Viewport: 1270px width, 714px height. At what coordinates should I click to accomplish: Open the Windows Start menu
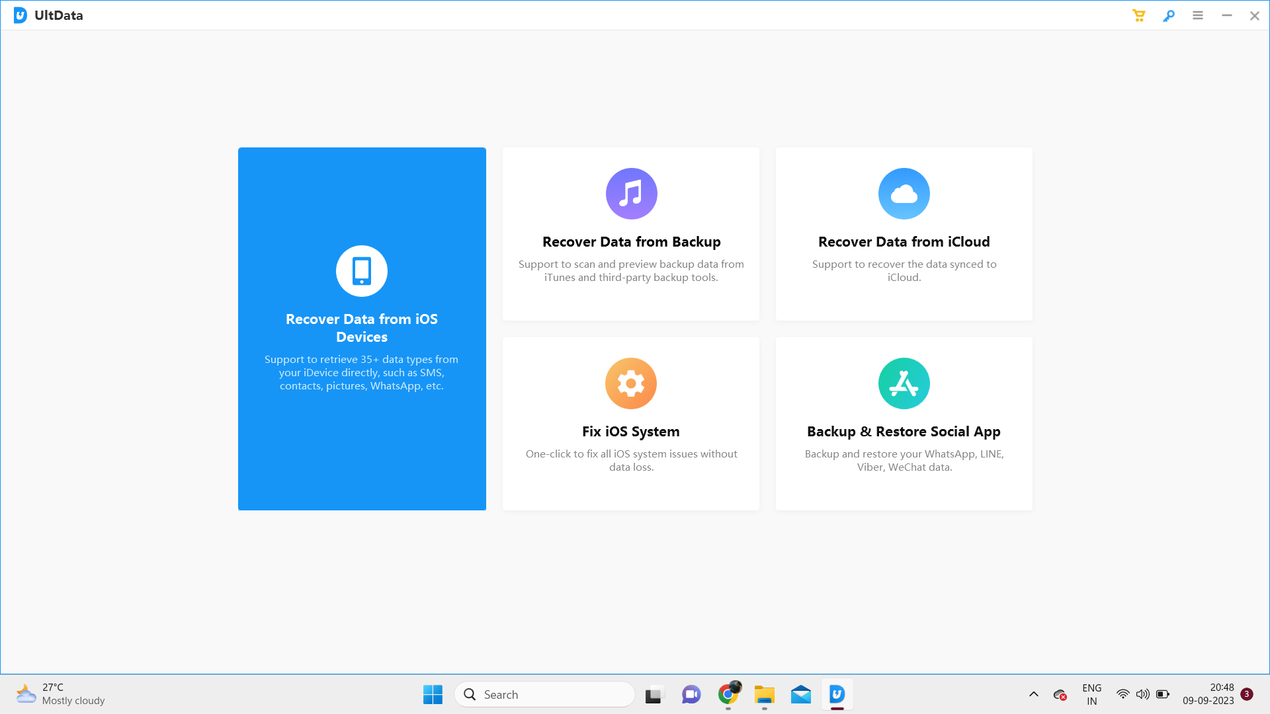pos(433,695)
